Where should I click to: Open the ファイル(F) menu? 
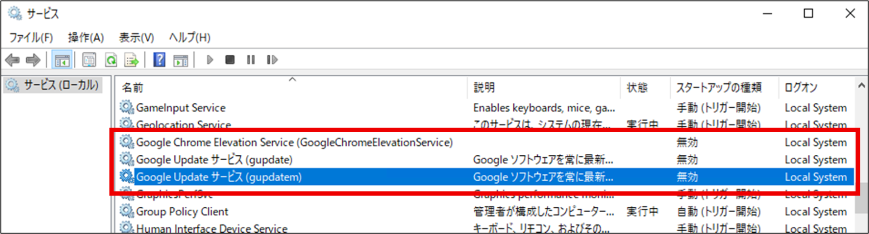(x=31, y=38)
